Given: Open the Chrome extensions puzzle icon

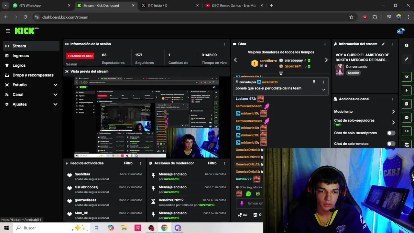Looking at the screenshot, I should pyautogui.click(x=375, y=17).
